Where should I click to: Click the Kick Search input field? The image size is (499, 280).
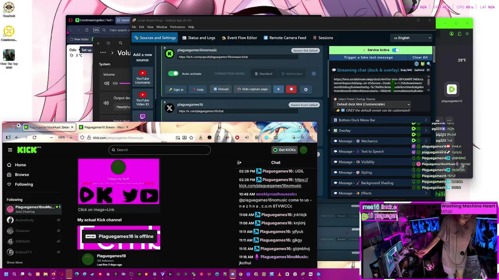(x=160, y=150)
